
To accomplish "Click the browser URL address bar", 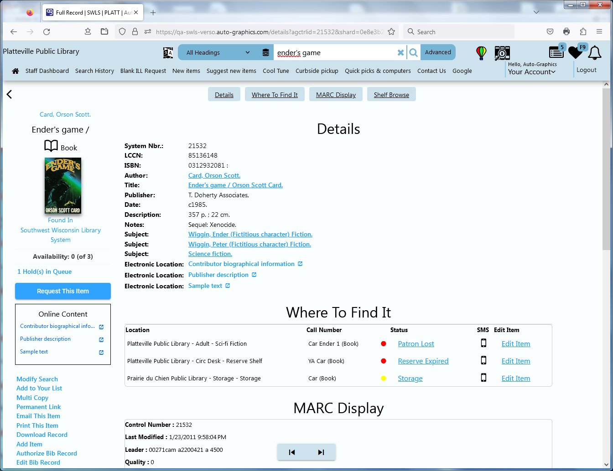I will tap(269, 32).
